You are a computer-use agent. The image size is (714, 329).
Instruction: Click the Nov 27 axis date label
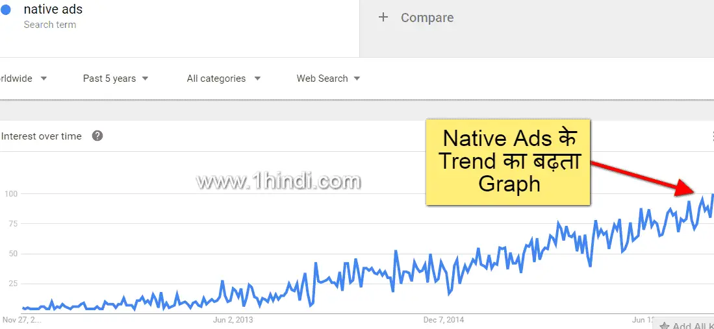point(21,320)
